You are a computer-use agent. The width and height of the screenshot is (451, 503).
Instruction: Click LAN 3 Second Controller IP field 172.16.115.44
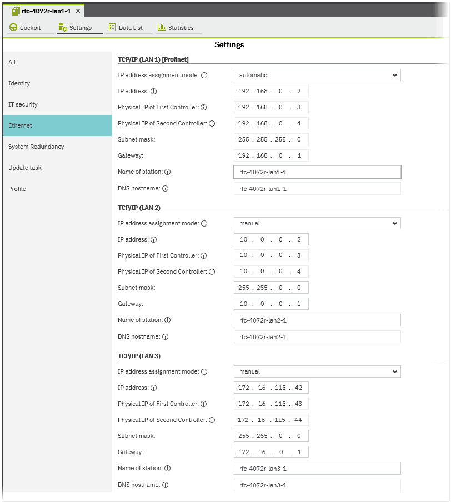click(x=271, y=420)
